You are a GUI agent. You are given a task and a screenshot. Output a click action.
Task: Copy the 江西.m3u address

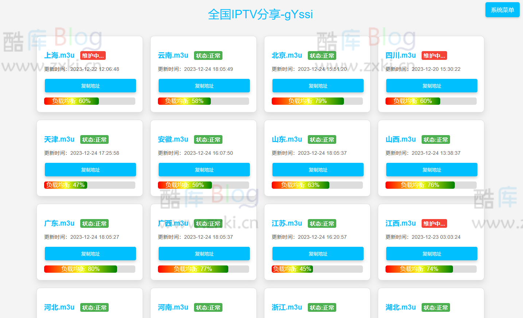pyautogui.click(x=431, y=253)
